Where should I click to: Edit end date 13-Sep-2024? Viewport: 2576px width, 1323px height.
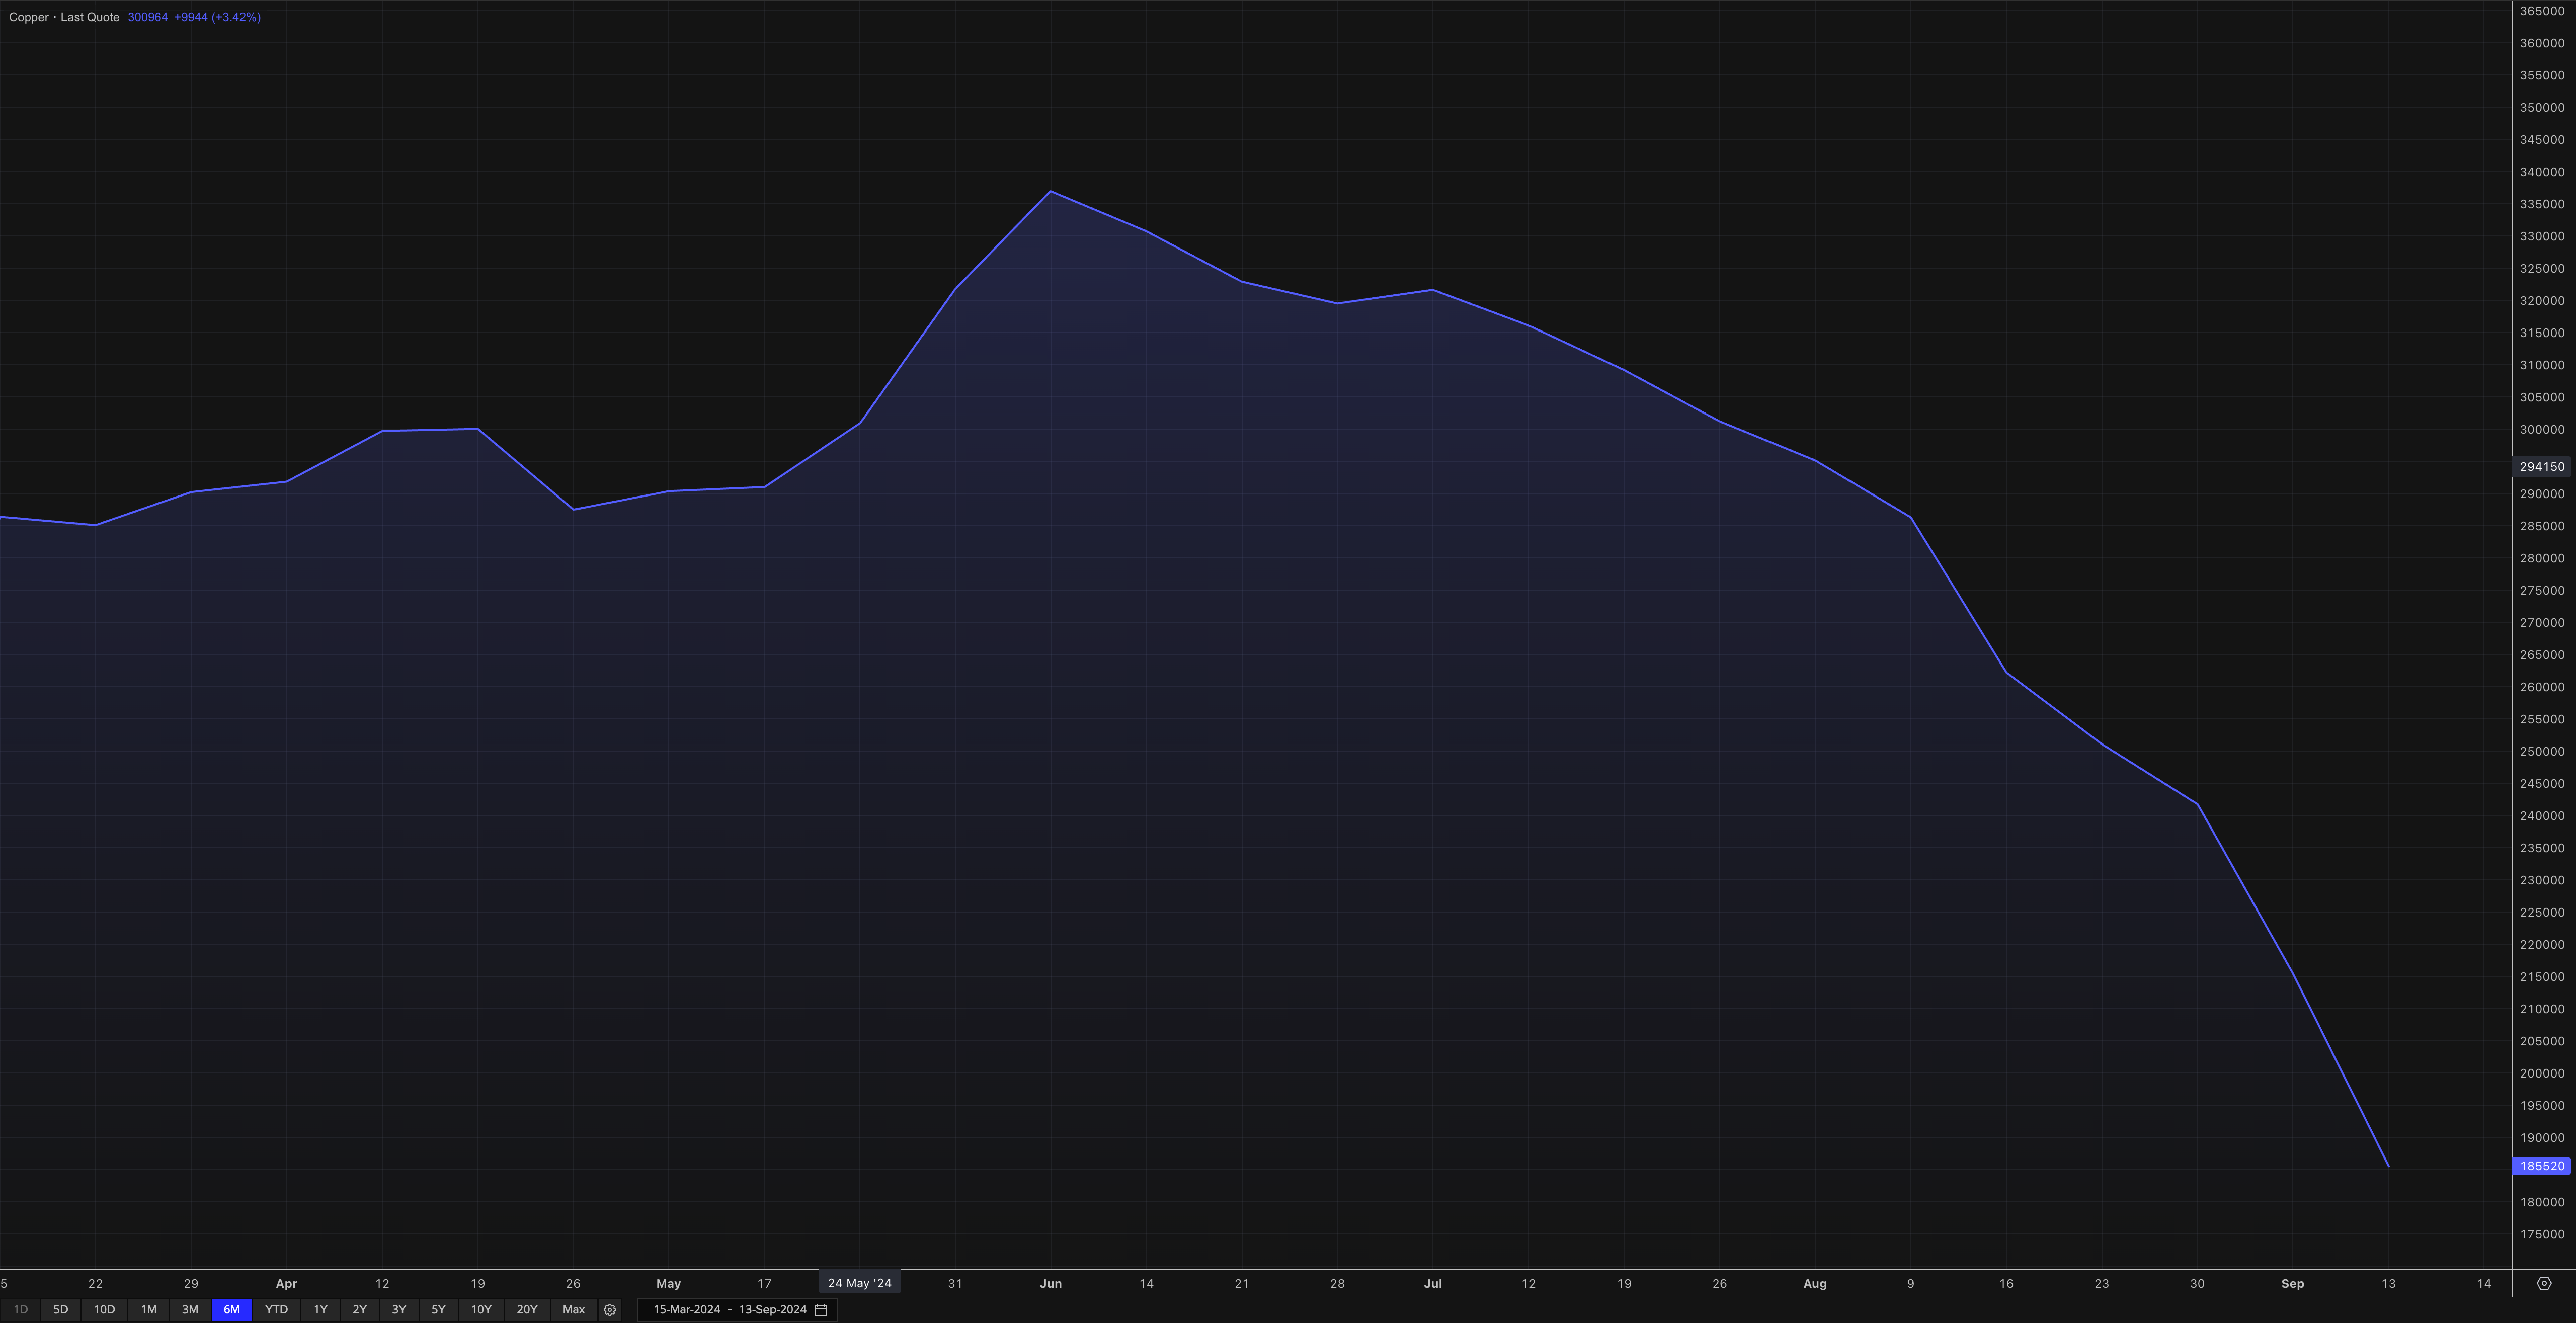(773, 1310)
